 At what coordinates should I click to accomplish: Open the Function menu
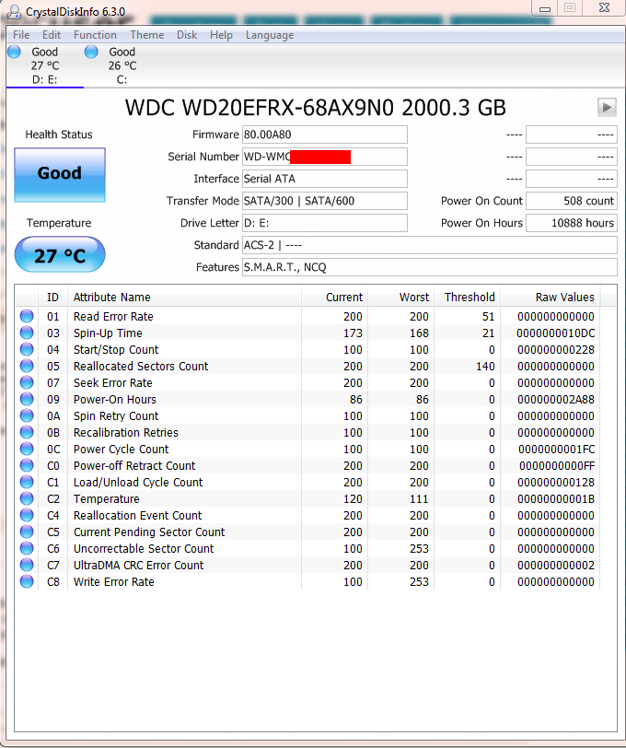[95, 35]
